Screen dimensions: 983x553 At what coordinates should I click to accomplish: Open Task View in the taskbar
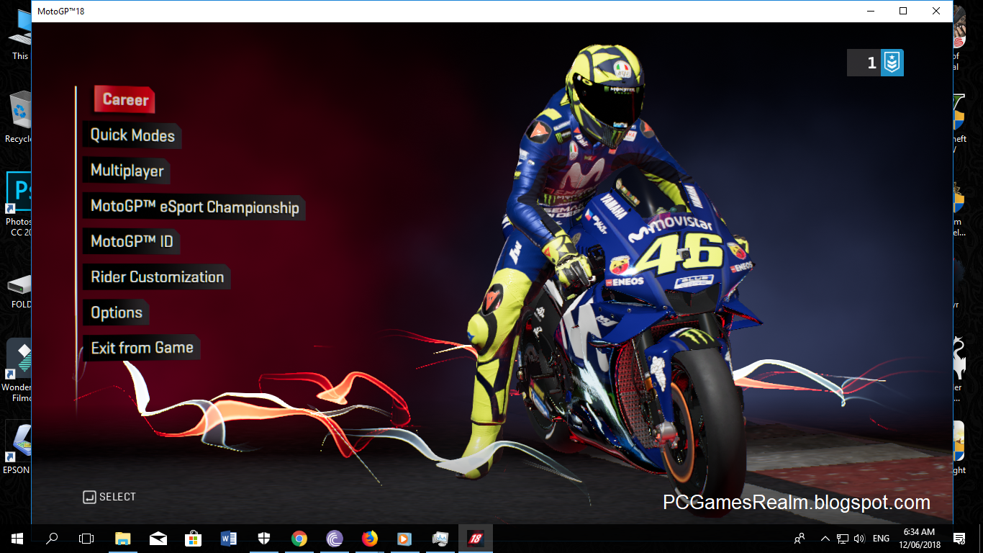86,539
